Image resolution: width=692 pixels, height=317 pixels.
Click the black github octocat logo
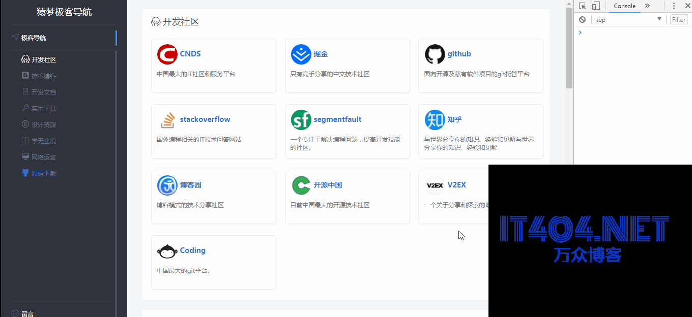click(435, 54)
